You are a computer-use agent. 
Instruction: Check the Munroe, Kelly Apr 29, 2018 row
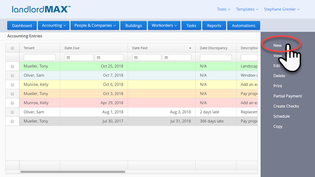pos(12,103)
